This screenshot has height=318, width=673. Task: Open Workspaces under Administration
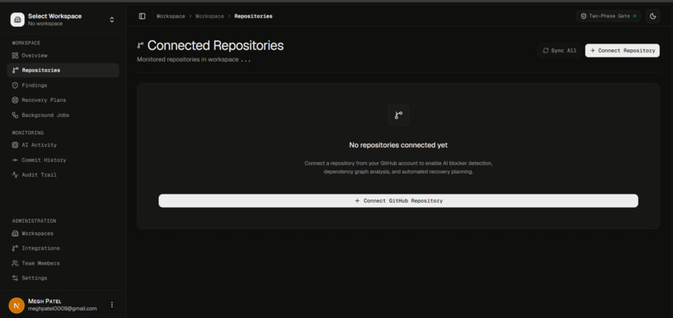pyautogui.click(x=63, y=234)
